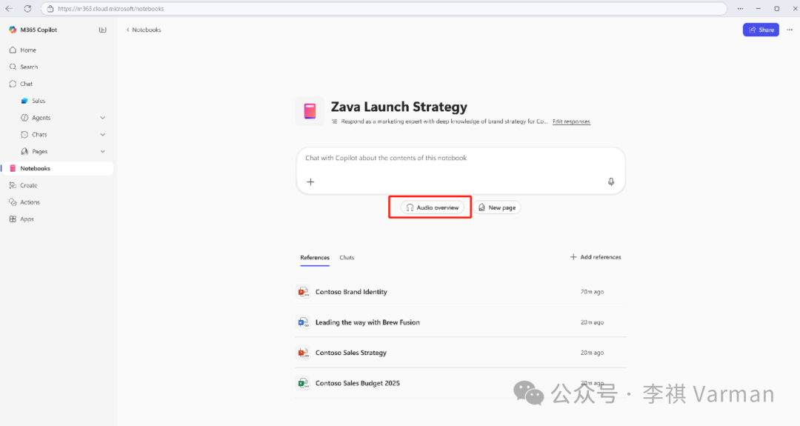Click the M365 Copilot logo icon
Screen dimensions: 800x426
13,30
